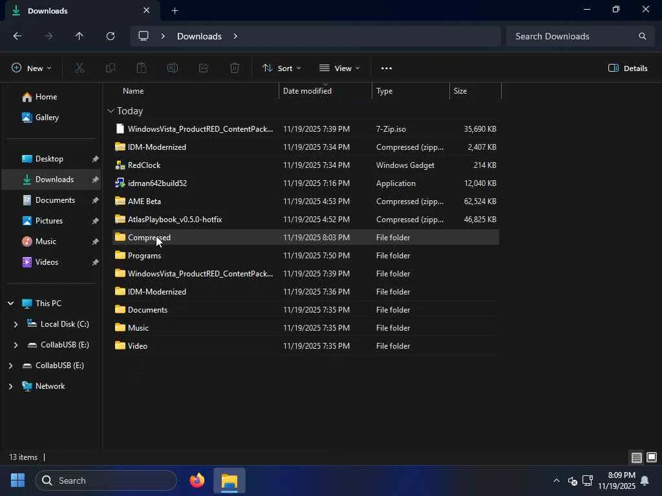Select AtlasPlaybook_v0.5.0-hotfix archive

click(x=306, y=220)
